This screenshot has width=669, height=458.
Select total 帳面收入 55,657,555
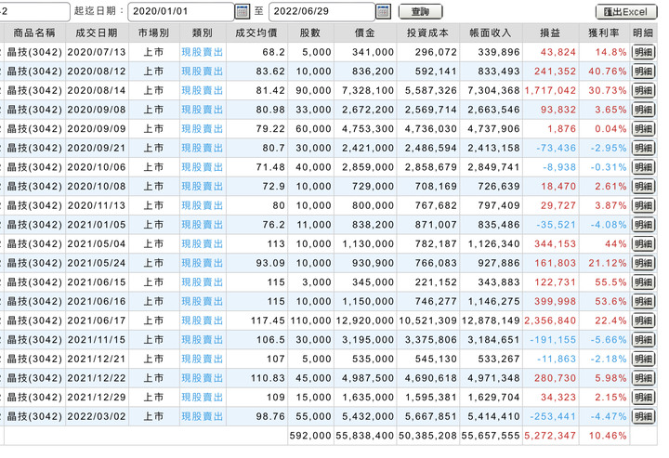click(491, 436)
